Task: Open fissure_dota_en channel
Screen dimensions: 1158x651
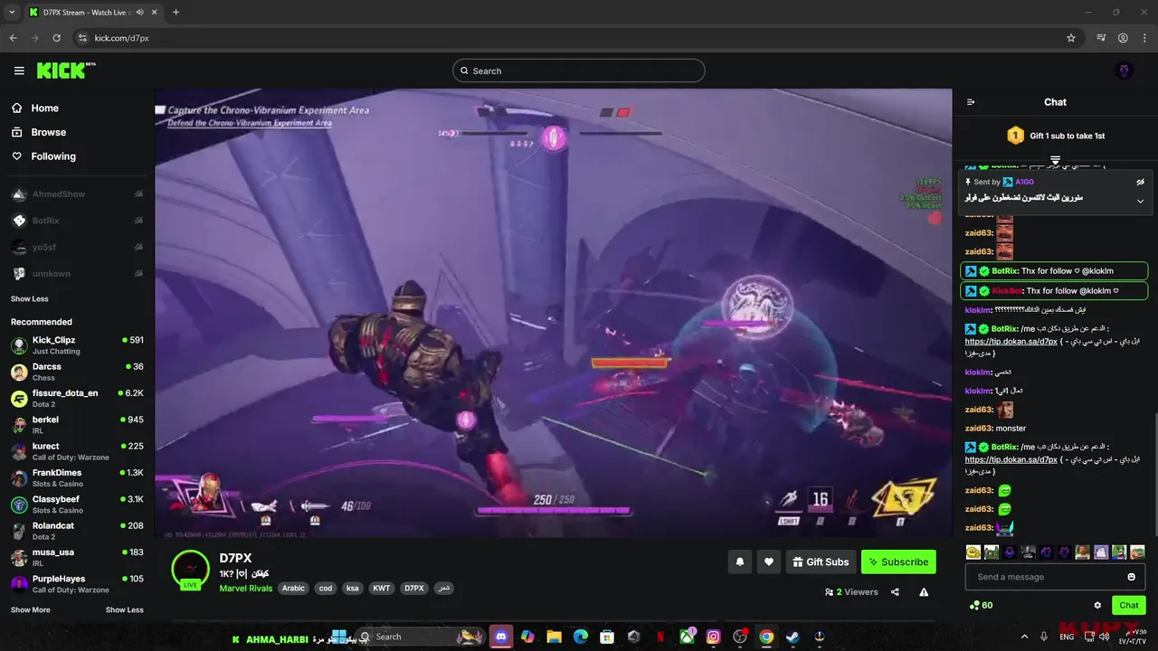Action: (77, 398)
